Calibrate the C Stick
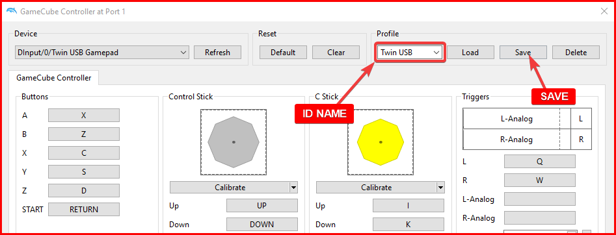The height and width of the screenshot is (235, 616). pyautogui.click(x=377, y=188)
